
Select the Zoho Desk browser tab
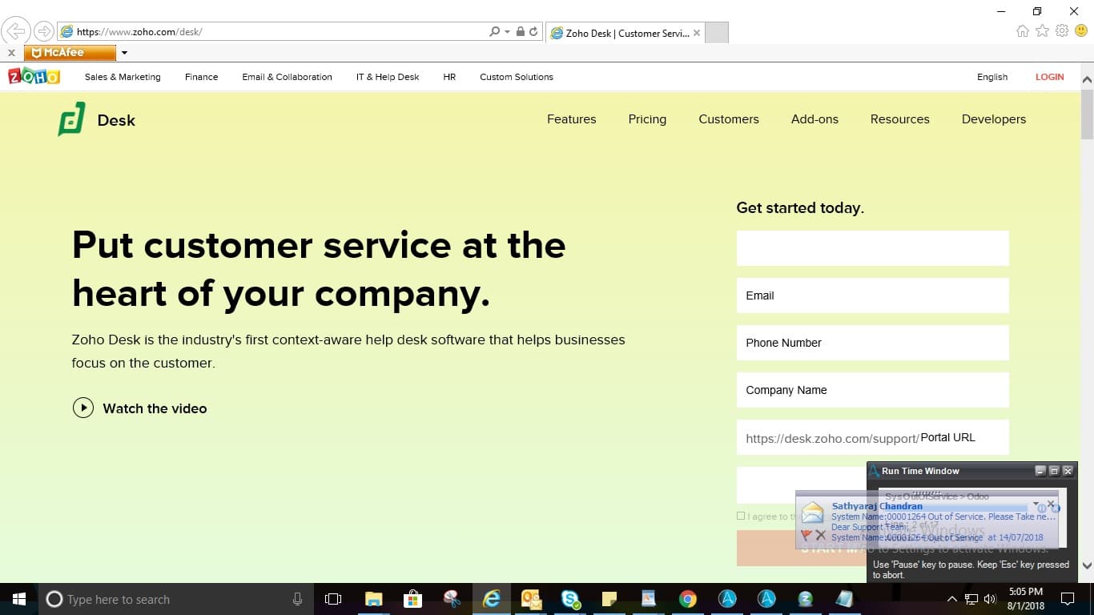tap(625, 33)
